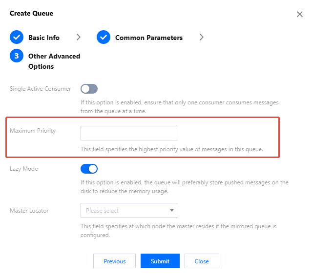Click the Lazy Mode label
Screen dimensions: 312x278
tap(24, 169)
